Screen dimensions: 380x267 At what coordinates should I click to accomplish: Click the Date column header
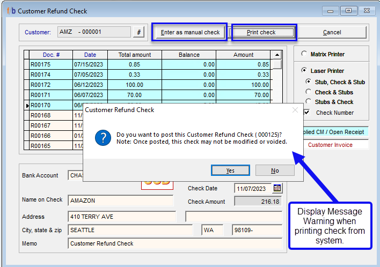coord(90,55)
